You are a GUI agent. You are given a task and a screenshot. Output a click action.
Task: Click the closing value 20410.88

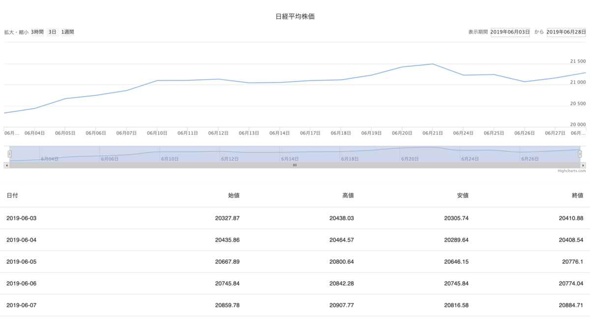(571, 218)
